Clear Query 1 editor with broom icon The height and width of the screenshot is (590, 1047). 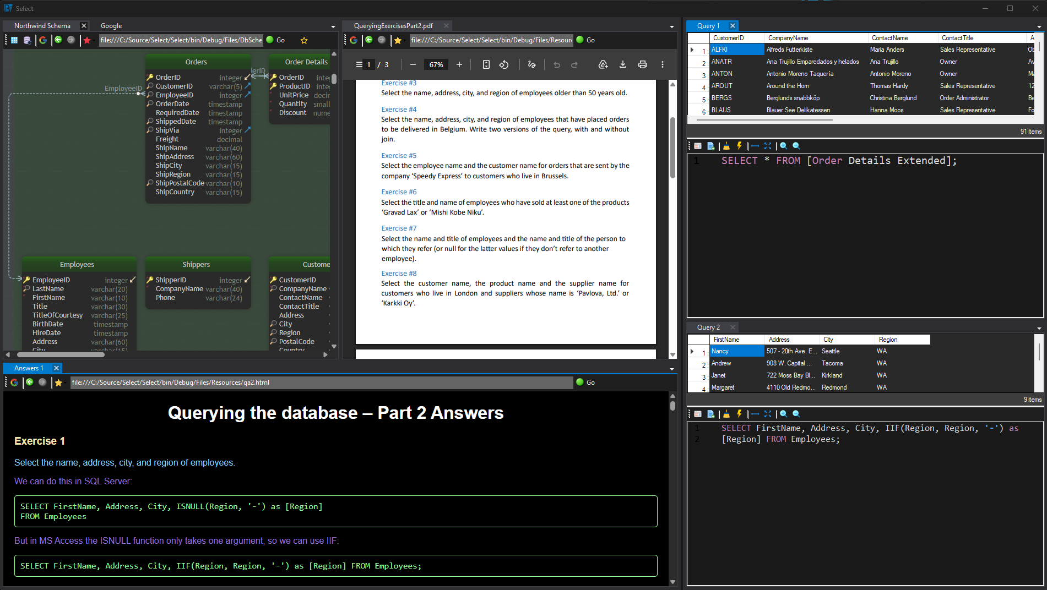pyautogui.click(x=726, y=146)
